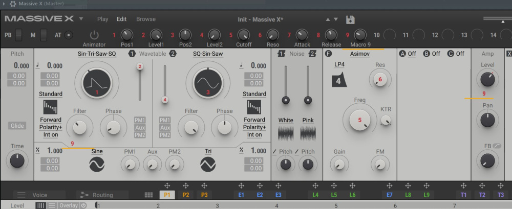Click the Pos1 macro knob

(127, 35)
